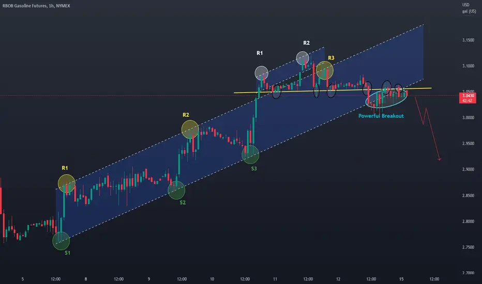Select the white R1 resistance label

coord(260,53)
